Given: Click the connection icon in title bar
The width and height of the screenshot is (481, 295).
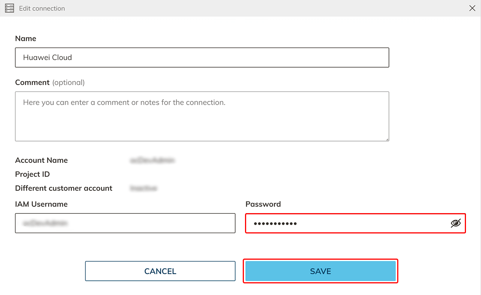Looking at the screenshot, I should pyautogui.click(x=9, y=8).
